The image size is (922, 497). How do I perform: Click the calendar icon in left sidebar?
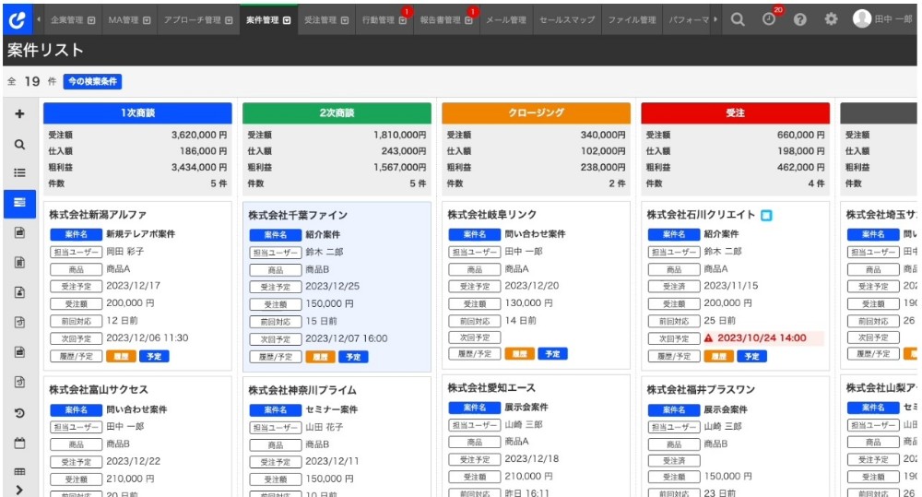19,443
